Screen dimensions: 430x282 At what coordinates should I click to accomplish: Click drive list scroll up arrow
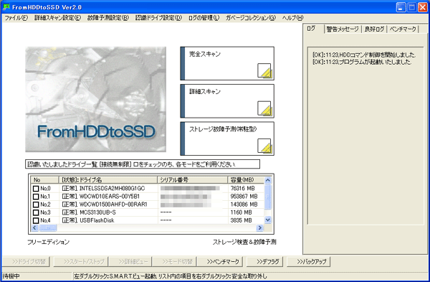(x=268, y=180)
